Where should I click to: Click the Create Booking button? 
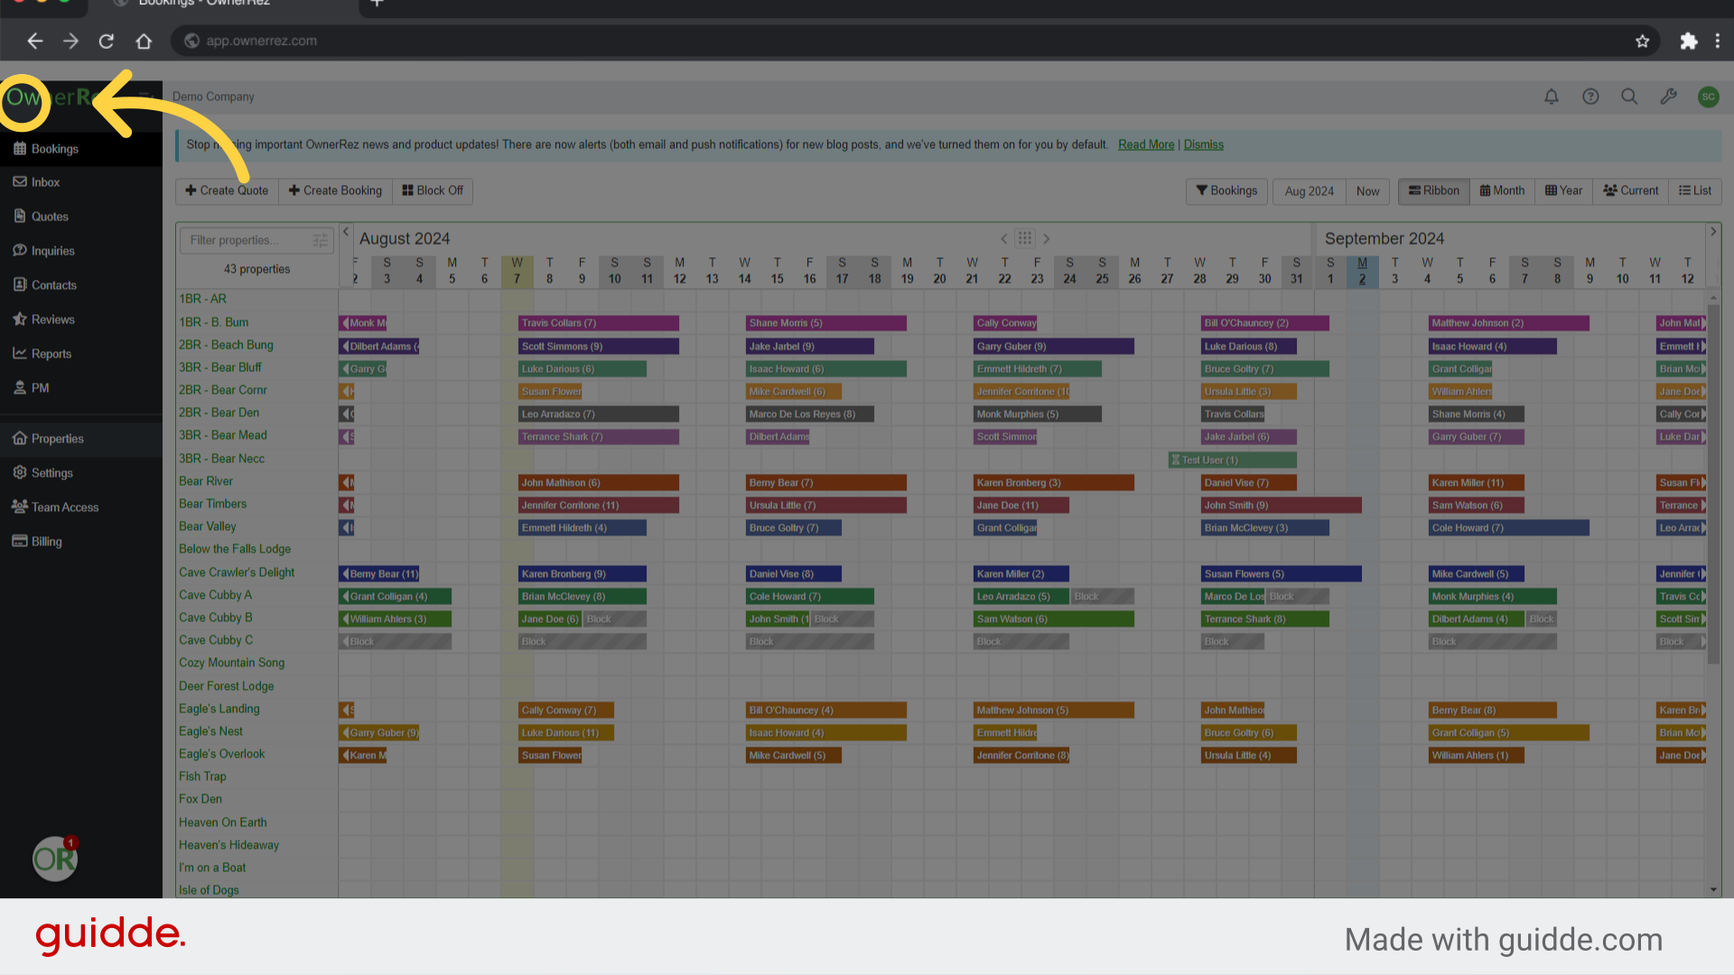pos(335,190)
